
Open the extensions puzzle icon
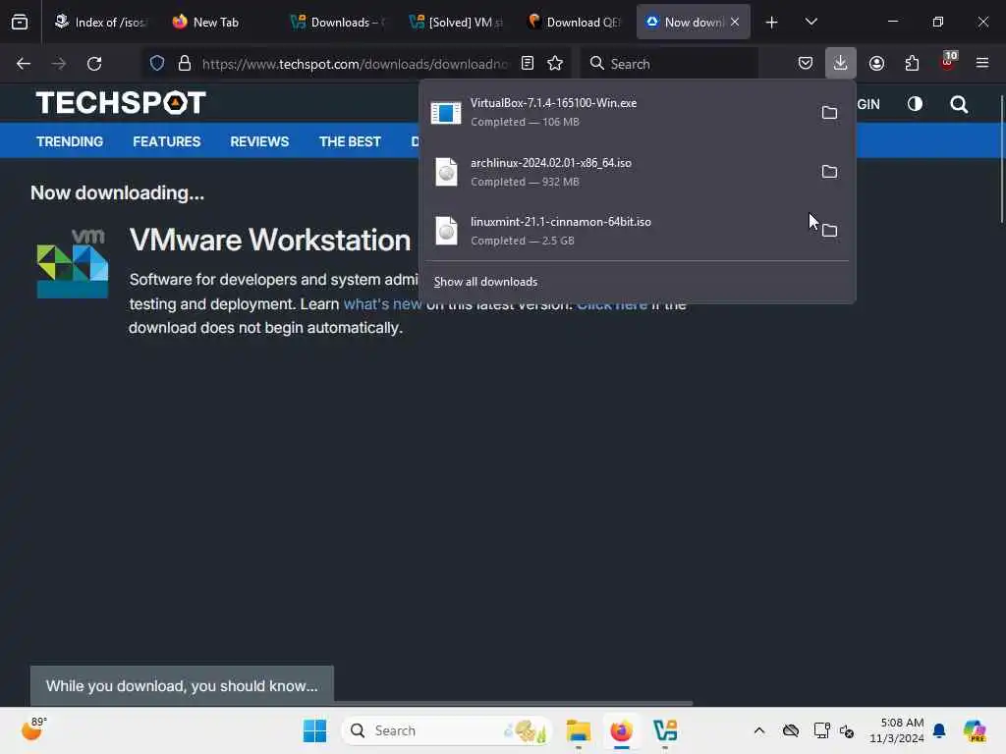[912, 64]
